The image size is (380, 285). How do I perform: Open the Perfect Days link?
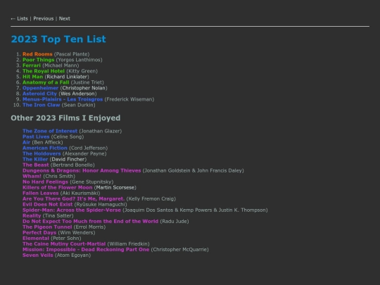click(39, 233)
